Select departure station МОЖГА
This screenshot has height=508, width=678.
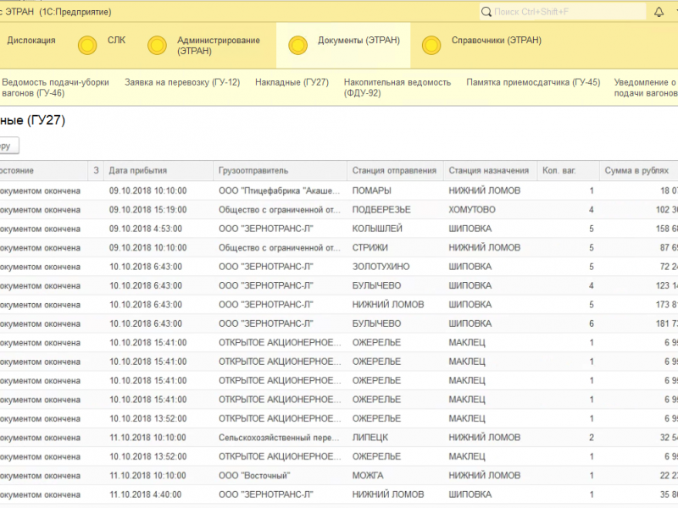[x=368, y=476]
